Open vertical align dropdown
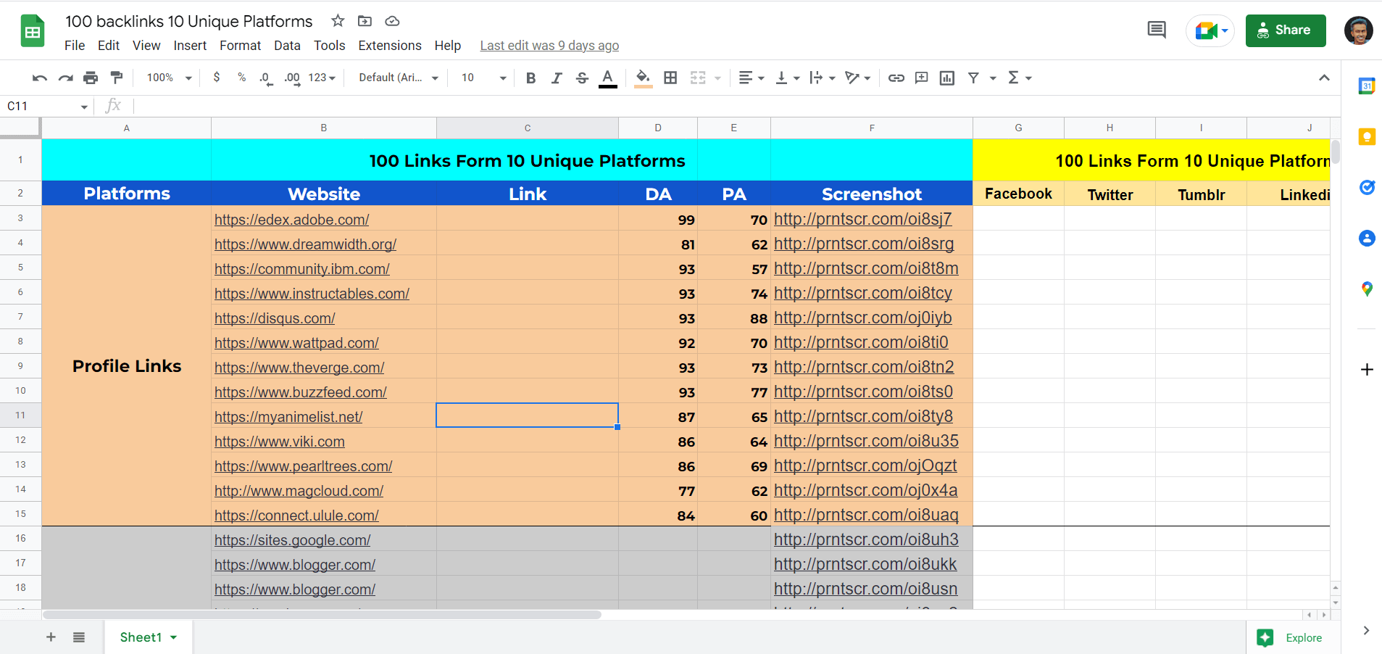 pyautogui.click(x=788, y=78)
